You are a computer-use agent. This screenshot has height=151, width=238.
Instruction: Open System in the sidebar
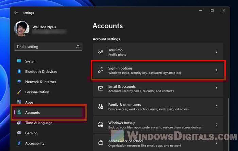click(x=48, y=61)
